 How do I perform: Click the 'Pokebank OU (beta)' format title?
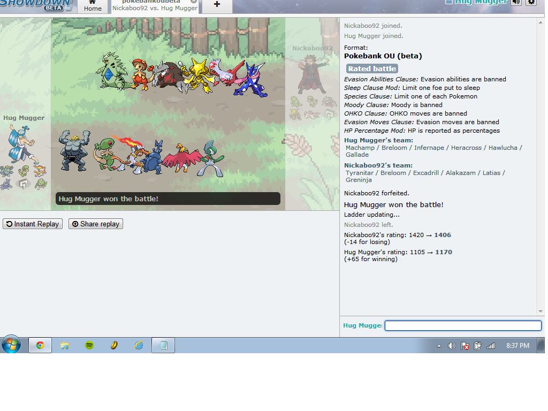383,56
